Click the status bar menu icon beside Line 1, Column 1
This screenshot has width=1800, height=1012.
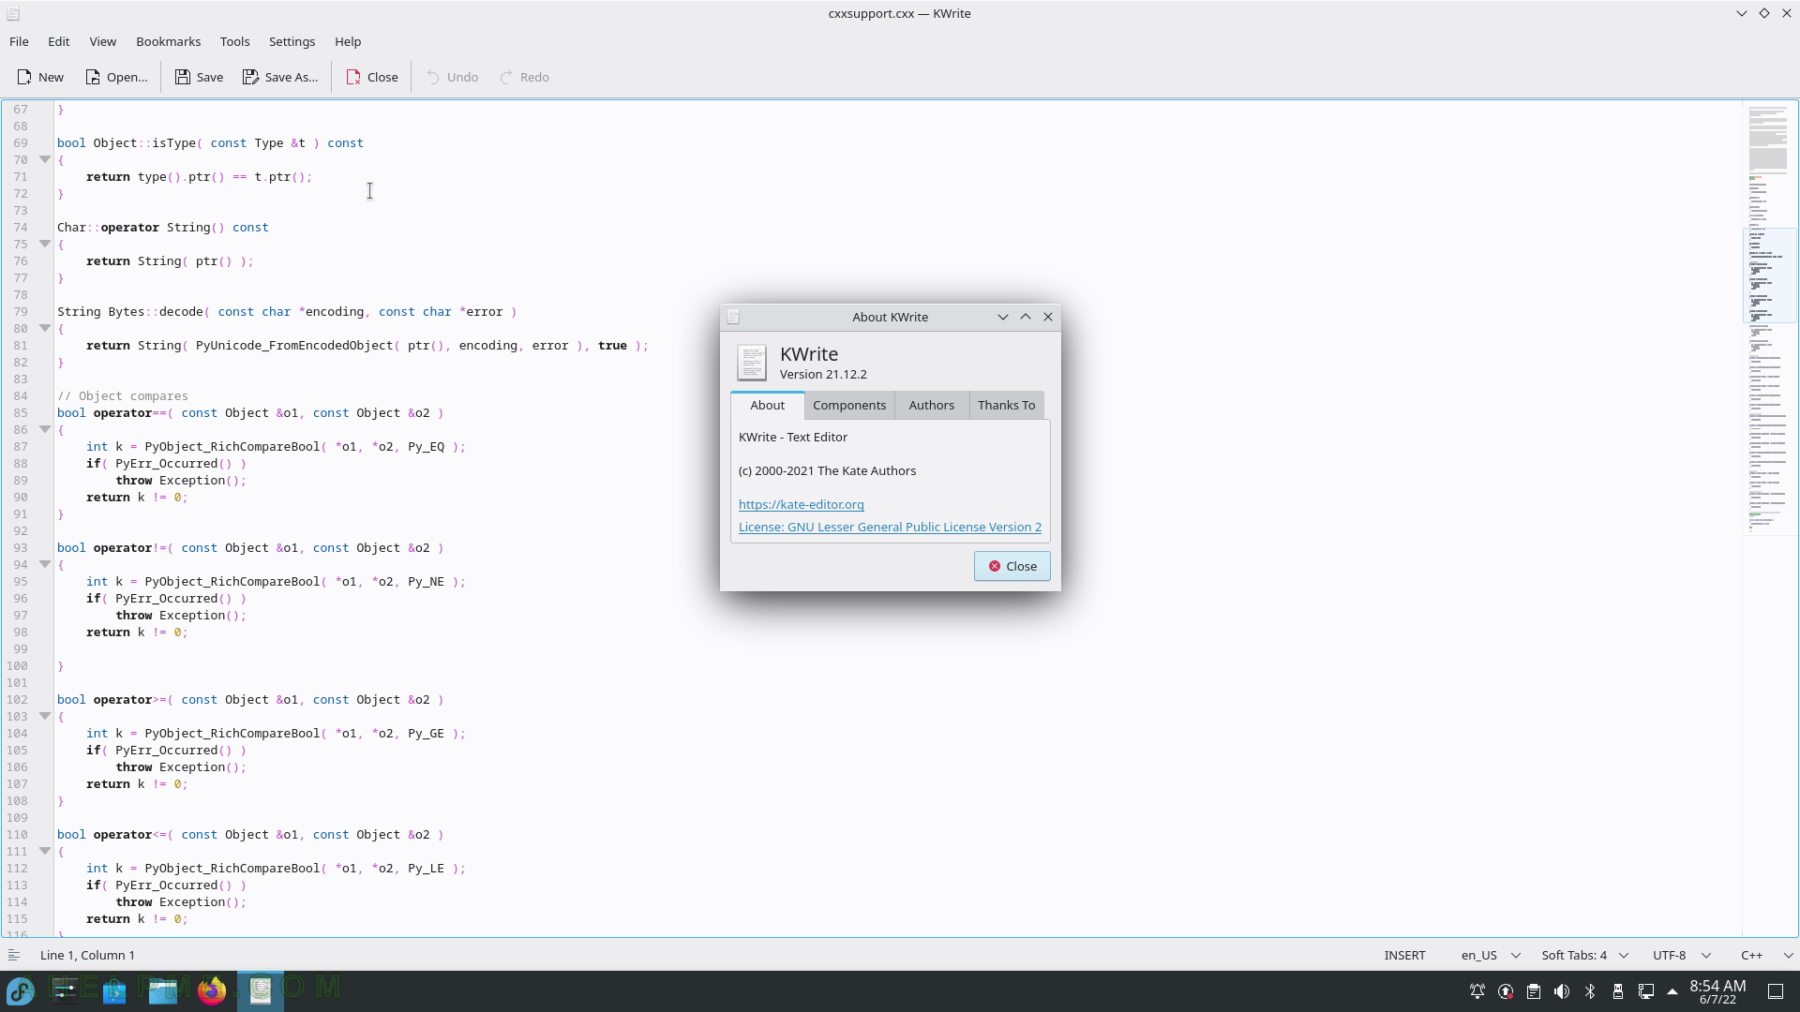coord(14,955)
